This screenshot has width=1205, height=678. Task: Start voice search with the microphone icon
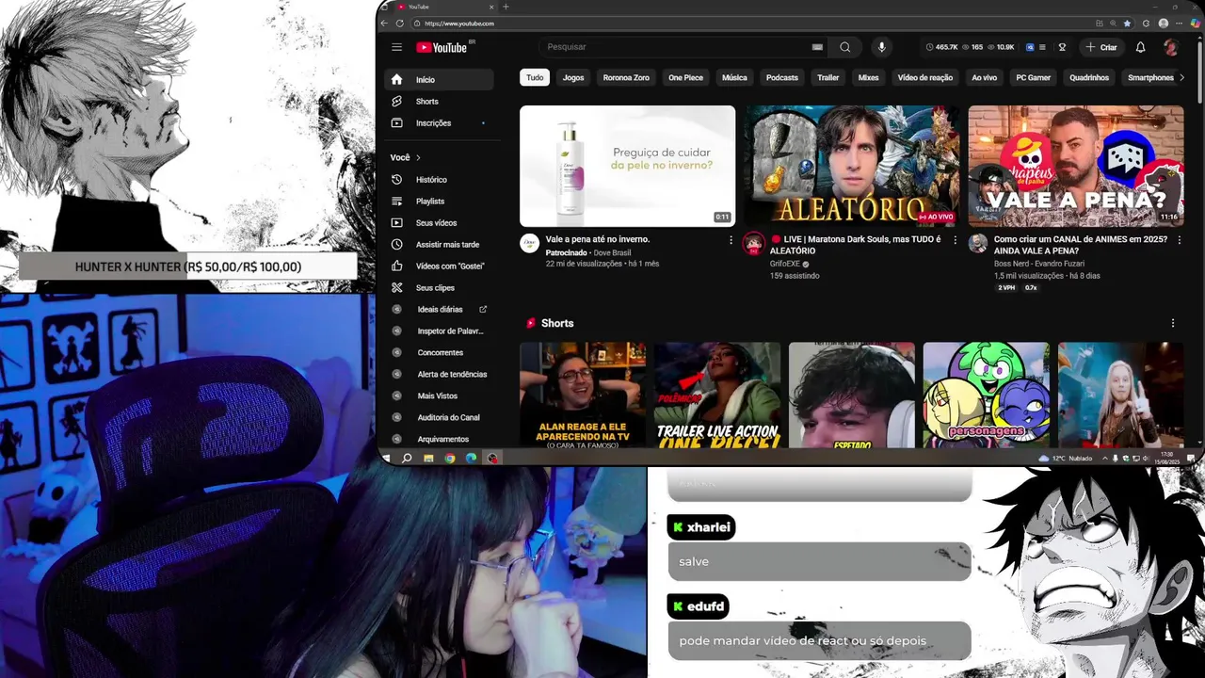pos(882,47)
